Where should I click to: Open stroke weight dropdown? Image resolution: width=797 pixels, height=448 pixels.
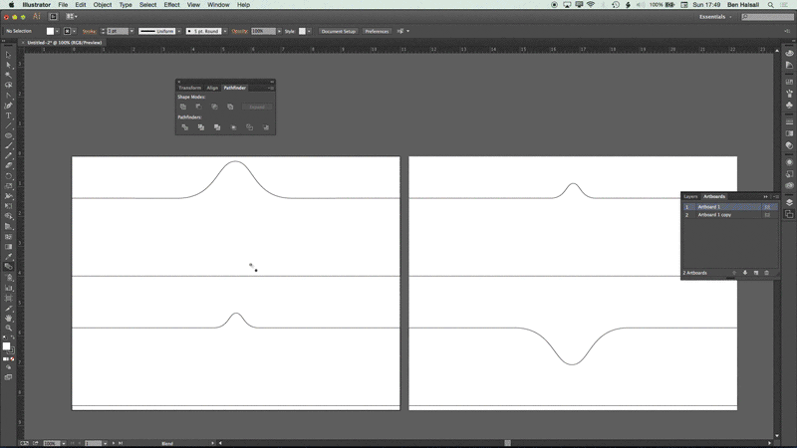[x=132, y=31]
